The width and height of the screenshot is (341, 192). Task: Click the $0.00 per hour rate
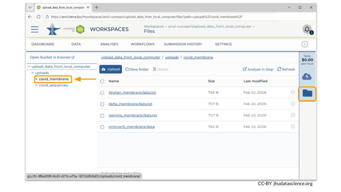point(307,60)
